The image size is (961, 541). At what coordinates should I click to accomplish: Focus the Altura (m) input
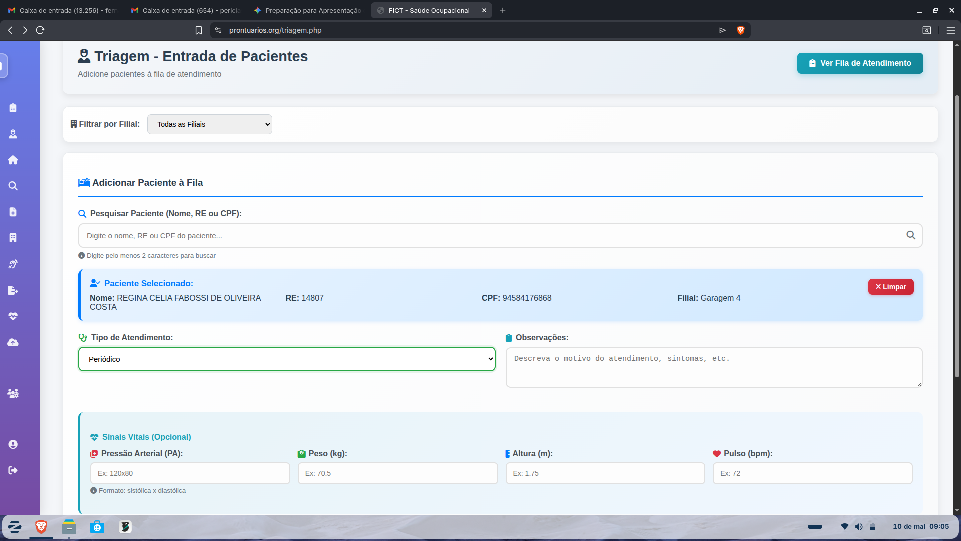(605, 473)
